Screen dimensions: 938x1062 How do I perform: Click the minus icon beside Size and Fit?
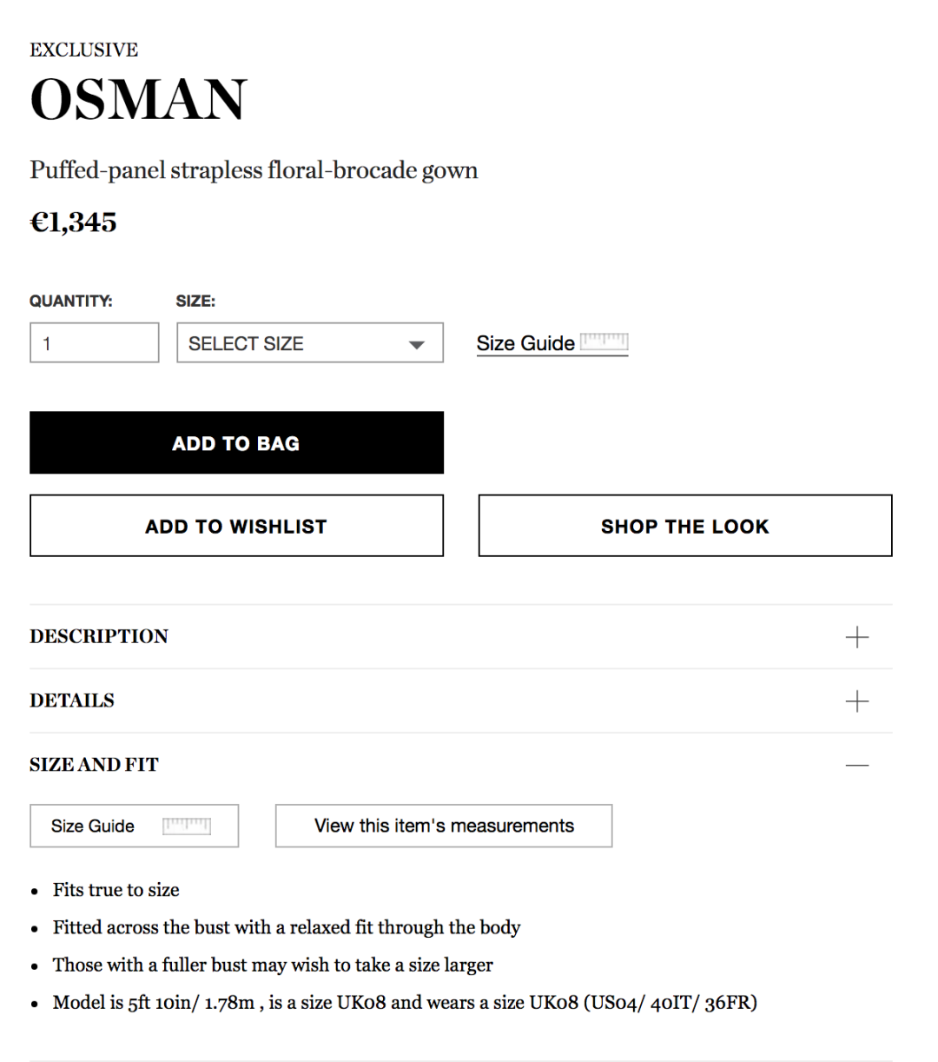point(856,765)
